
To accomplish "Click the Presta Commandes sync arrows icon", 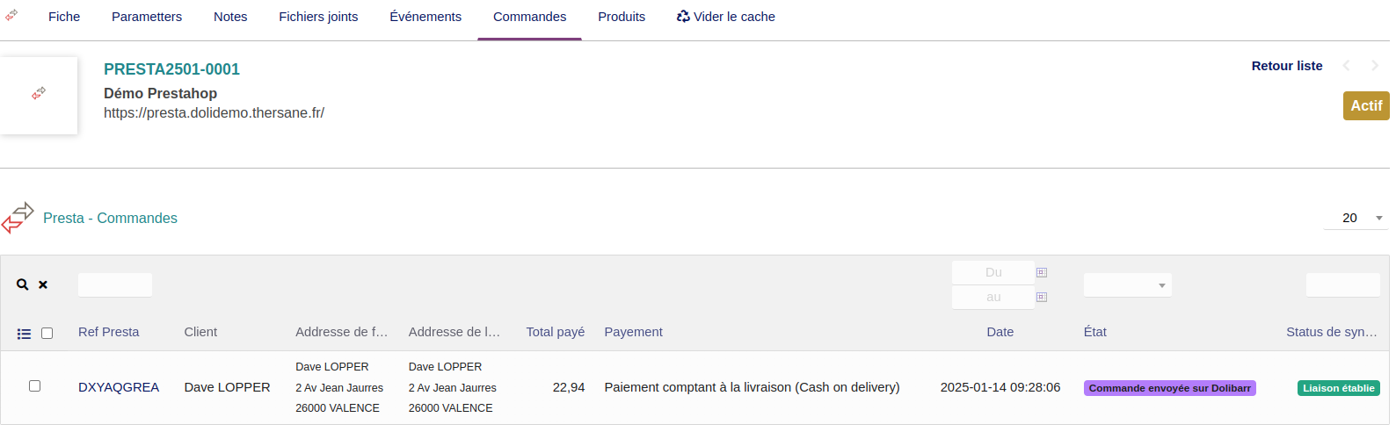I will click(18, 218).
